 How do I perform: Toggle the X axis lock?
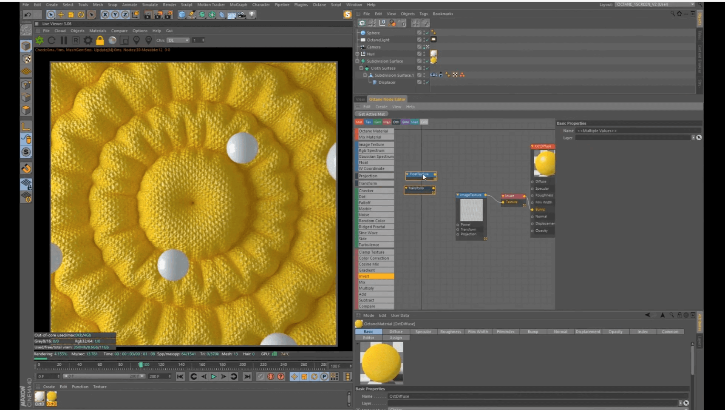click(105, 14)
